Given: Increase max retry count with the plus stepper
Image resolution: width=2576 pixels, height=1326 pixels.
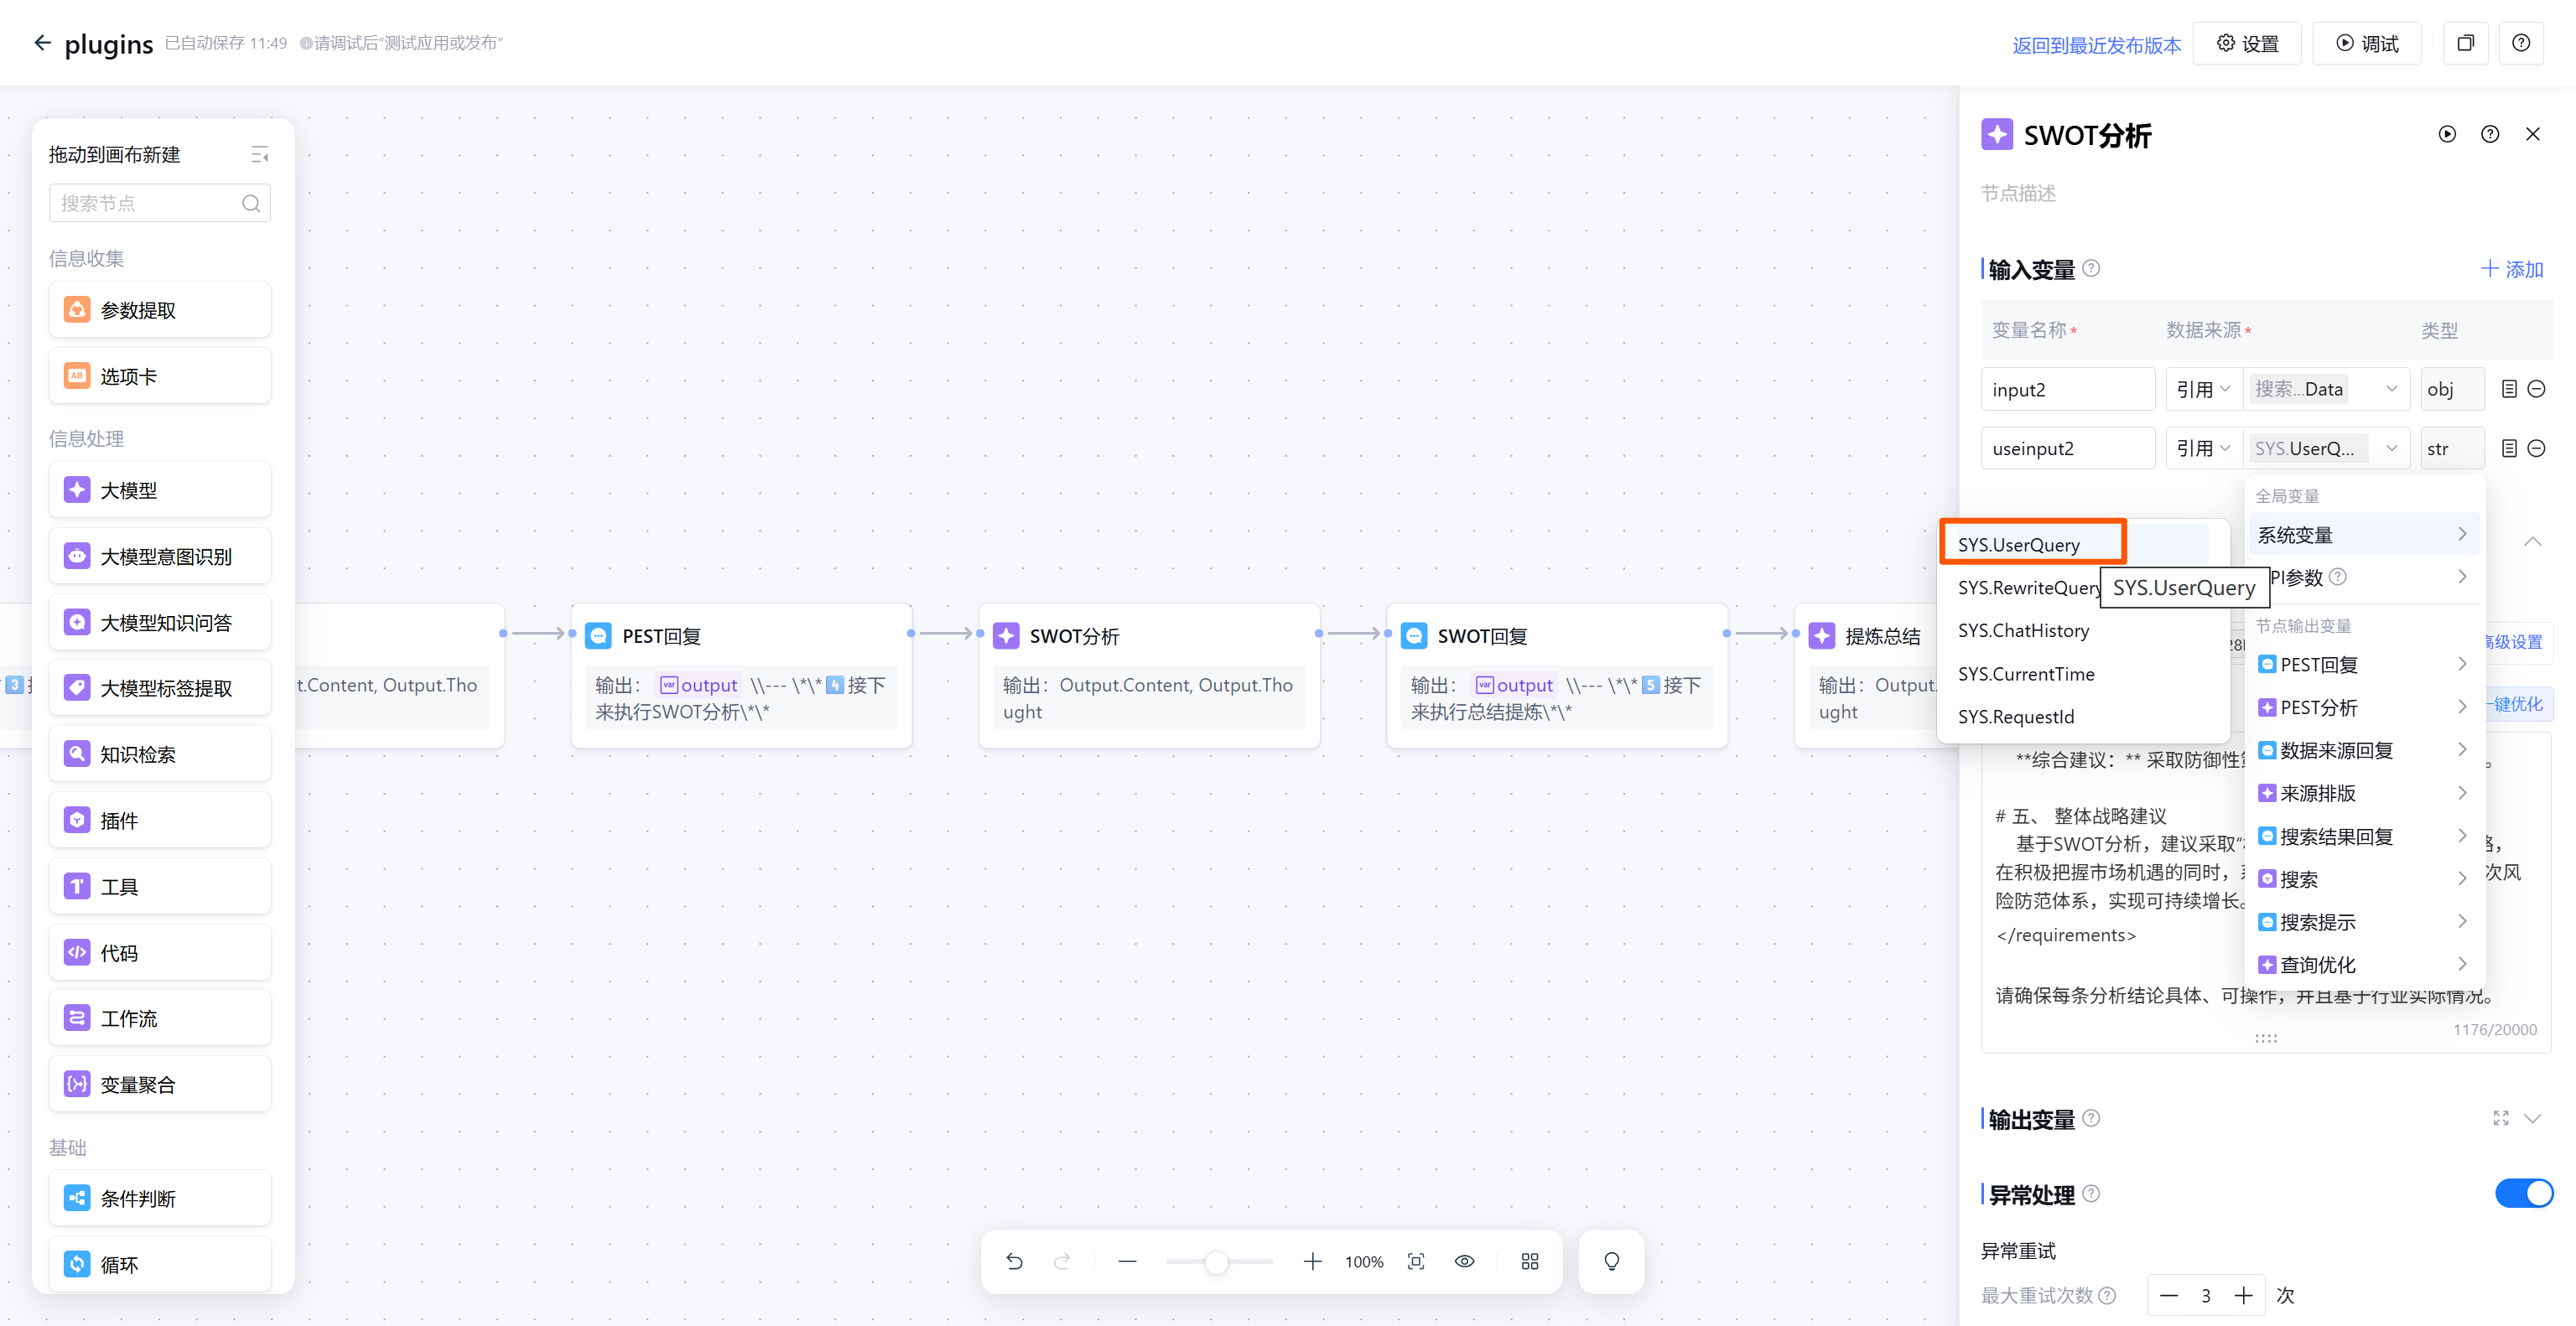Looking at the screenshot, I should (x=2243, y=1296).
